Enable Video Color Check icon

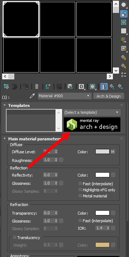(124, 39)
